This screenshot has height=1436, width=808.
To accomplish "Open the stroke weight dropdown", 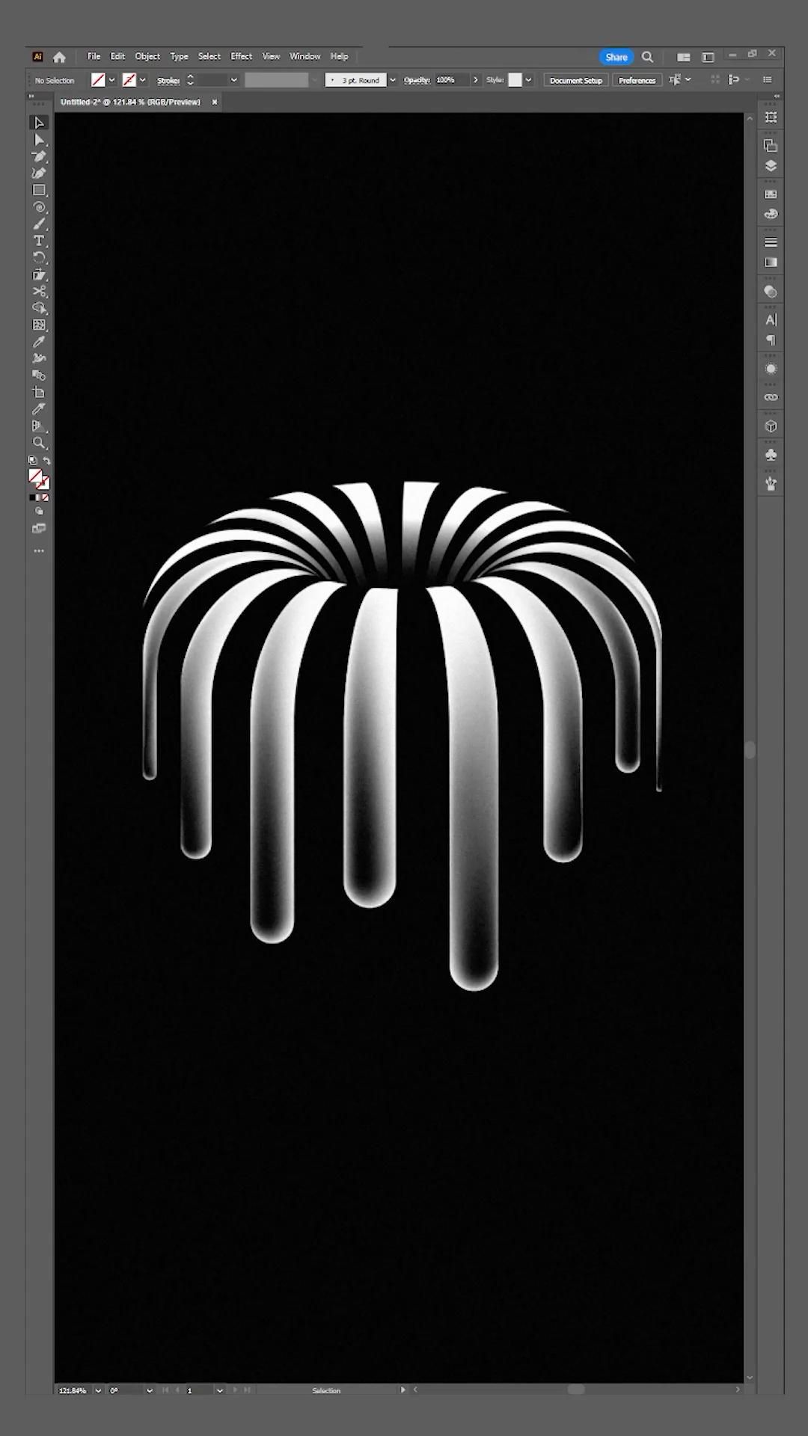I will coord(233,80).
